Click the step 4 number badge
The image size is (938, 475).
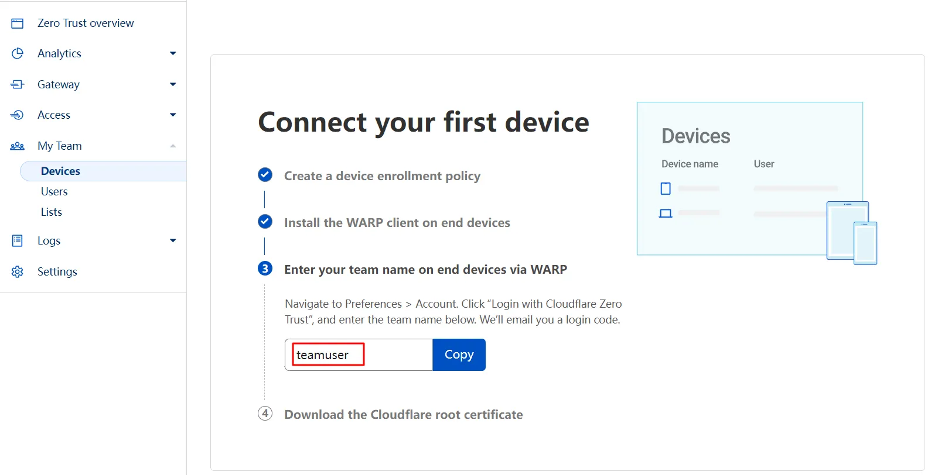(x=265, y=414)
